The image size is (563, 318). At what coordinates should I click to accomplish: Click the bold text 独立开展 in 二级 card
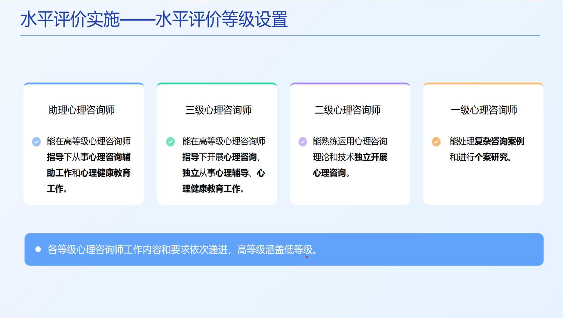(x=371, y=157)
